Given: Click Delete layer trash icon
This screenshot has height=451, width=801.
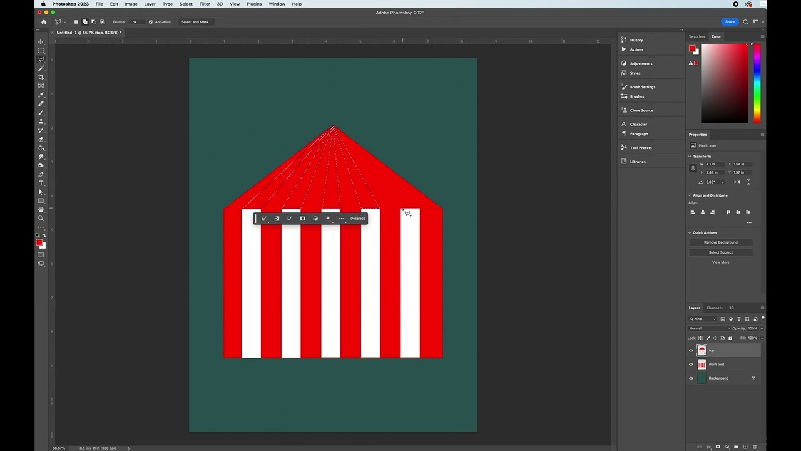Looking at the screenshot, I should 754,447.
